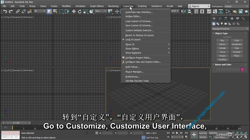Choose the Rectangular Selection Region tool
The height and width of the screenshot is (140, 250).
pos(61,11)
